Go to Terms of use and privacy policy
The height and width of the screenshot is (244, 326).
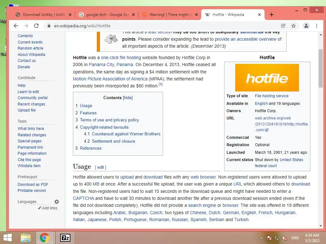[x=110, y=120]
